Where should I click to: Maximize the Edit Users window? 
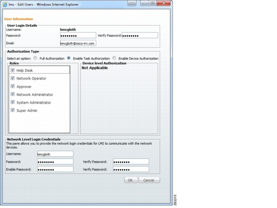pos(152,3)
